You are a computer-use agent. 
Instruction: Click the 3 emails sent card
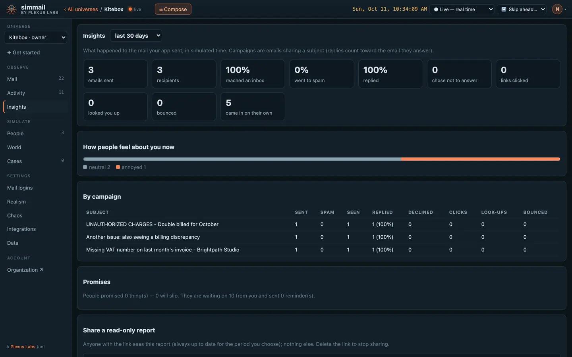coord(115,74)
